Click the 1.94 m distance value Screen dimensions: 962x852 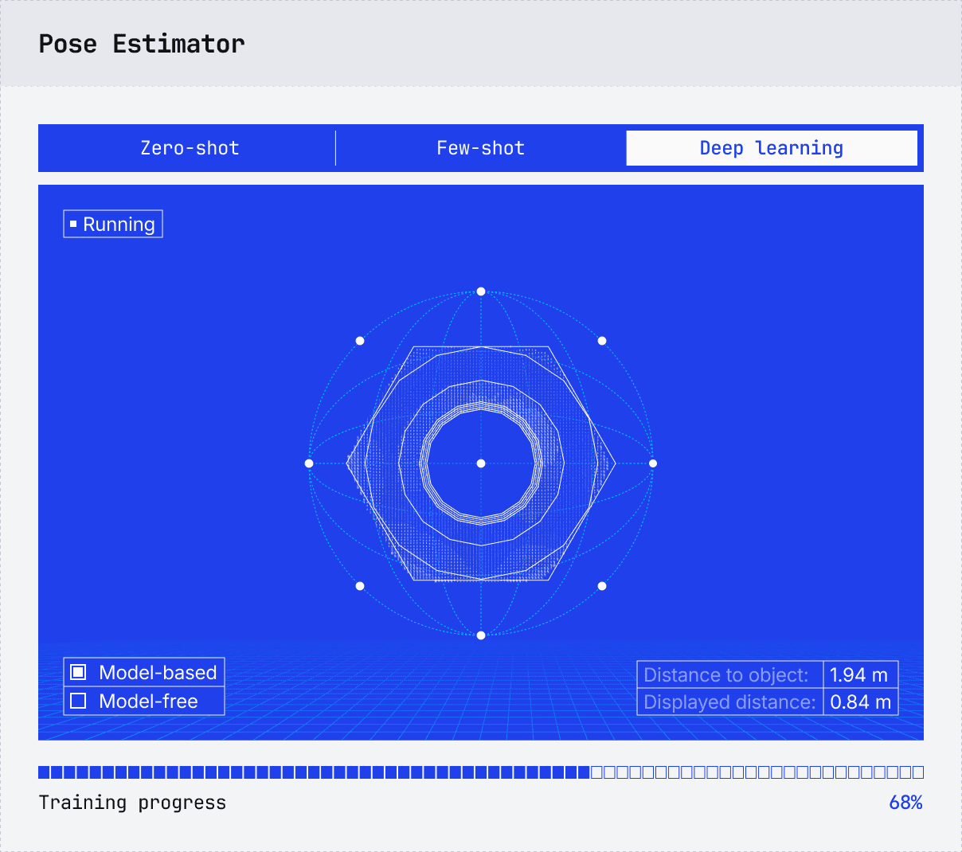point(860,674)
